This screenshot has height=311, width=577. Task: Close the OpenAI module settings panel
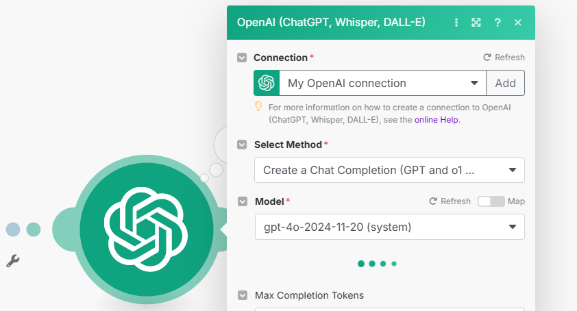(x=518, y=23)
